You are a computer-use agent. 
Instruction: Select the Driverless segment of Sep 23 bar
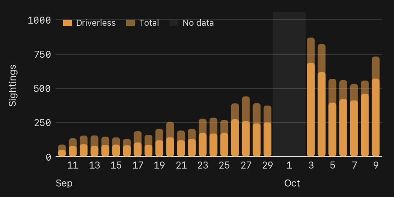[x=203, y=145]
